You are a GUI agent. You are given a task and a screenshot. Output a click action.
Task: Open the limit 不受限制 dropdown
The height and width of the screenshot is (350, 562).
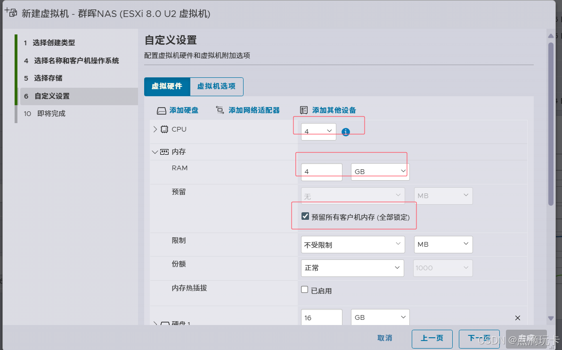353,244
